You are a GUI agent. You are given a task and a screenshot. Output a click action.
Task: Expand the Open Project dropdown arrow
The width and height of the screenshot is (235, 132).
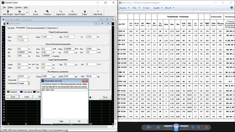pos(27,13)
